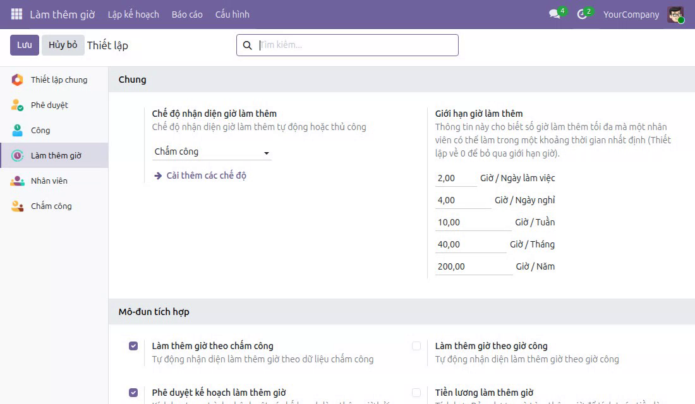Edit the Giờ / Ngày nghỉ limit field

pyautogui.click(x=463, y=200)
